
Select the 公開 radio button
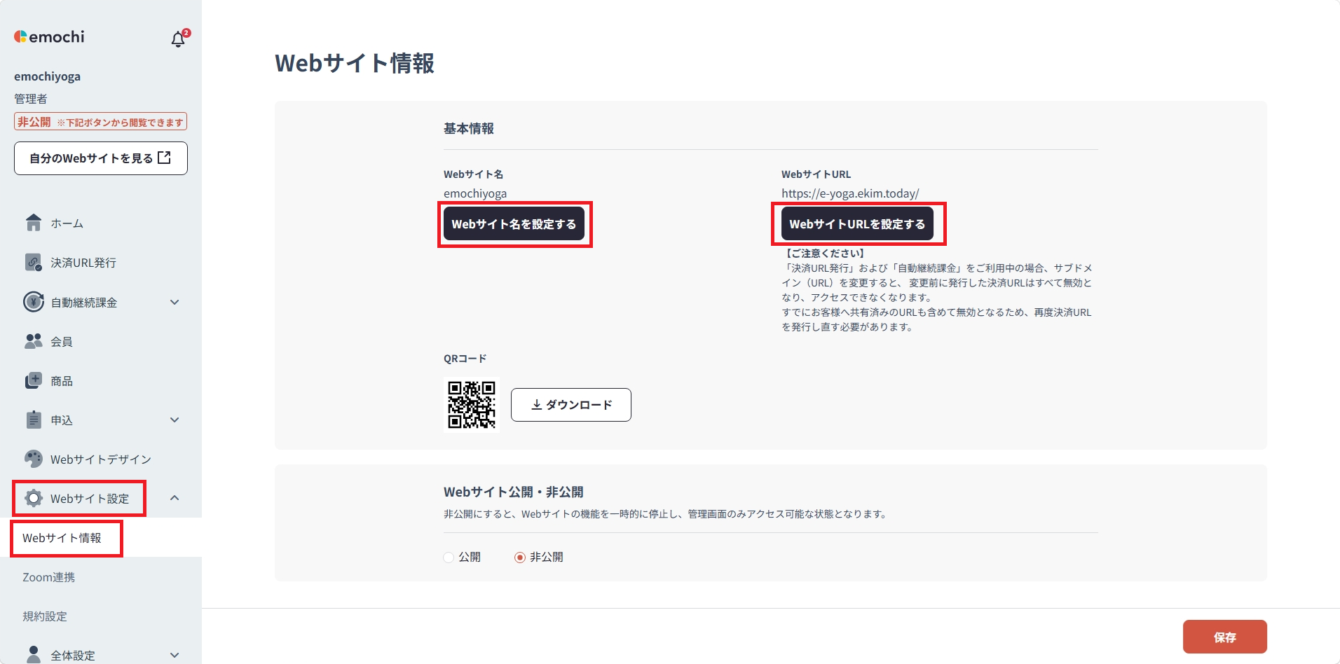449,558
